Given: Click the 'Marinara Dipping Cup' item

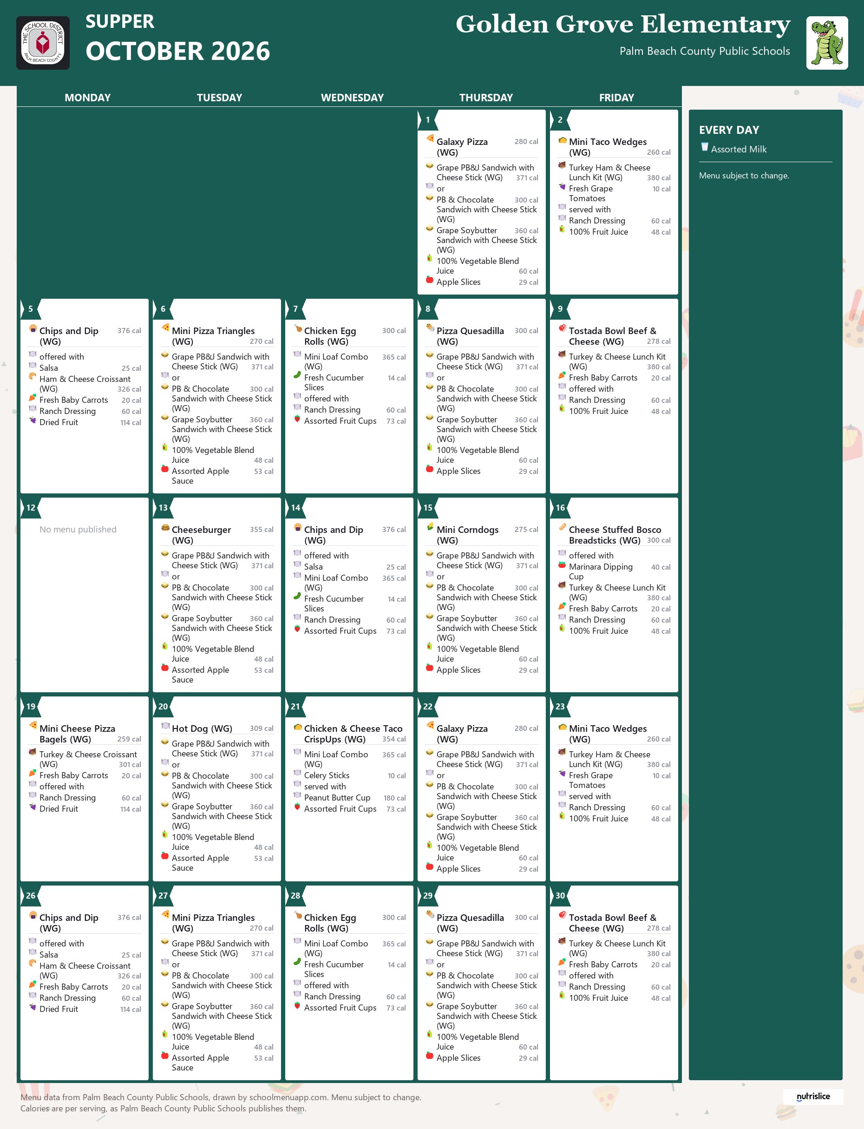Looking at the screenshot, I should click(601, 571).
